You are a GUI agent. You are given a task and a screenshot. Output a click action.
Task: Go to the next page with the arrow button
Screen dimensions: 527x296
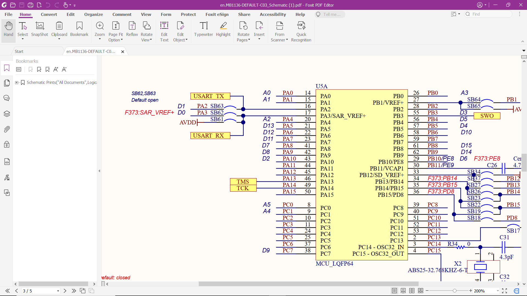point(65,291)
